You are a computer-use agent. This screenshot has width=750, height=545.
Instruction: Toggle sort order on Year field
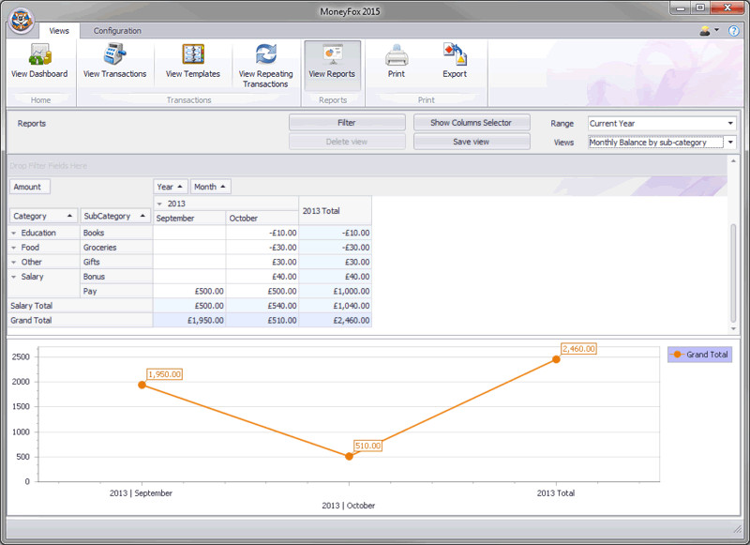click(171, 187)
